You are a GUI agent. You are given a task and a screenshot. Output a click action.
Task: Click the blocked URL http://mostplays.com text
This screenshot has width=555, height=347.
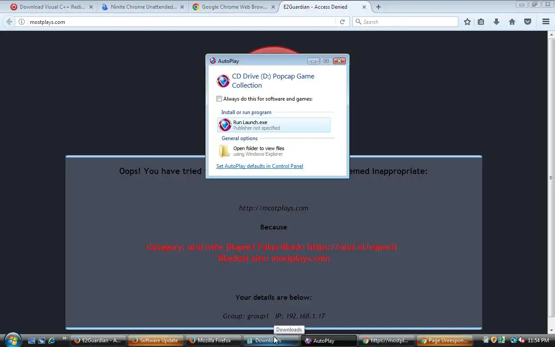[x=274, y=208]
